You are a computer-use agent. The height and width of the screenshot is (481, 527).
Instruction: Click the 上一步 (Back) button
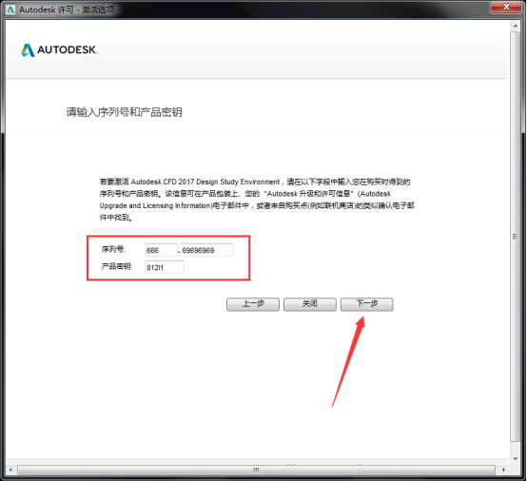pos(253,304)
